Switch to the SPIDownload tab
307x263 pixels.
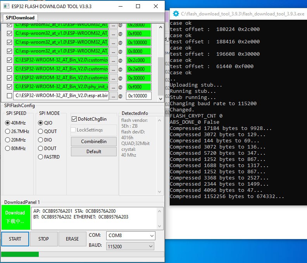point(20,18)
